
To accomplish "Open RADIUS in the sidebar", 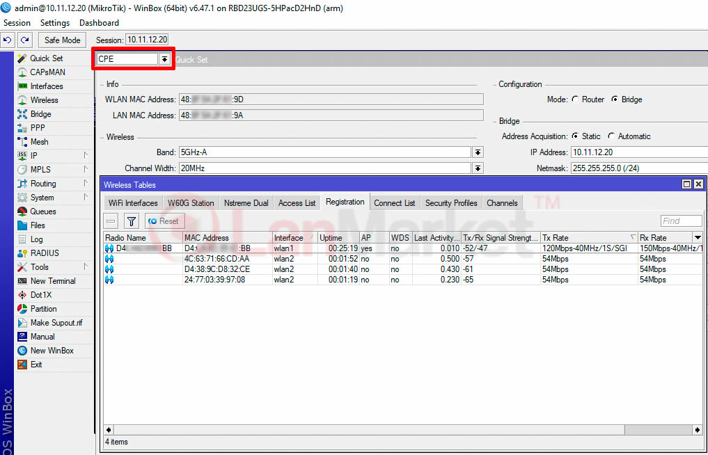I will coord(45,253).
